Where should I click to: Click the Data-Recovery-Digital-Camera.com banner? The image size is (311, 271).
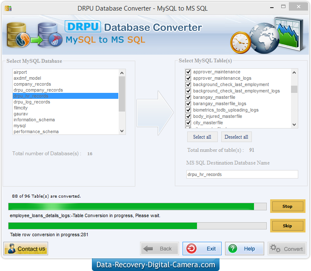(x=156, y=265)
